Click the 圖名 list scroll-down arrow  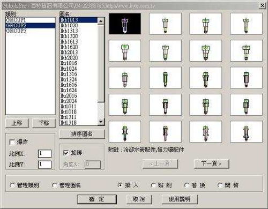click(101, 122)
